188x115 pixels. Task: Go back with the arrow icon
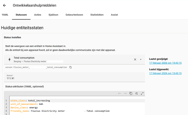pyautogui.click(x=4, y=5)
